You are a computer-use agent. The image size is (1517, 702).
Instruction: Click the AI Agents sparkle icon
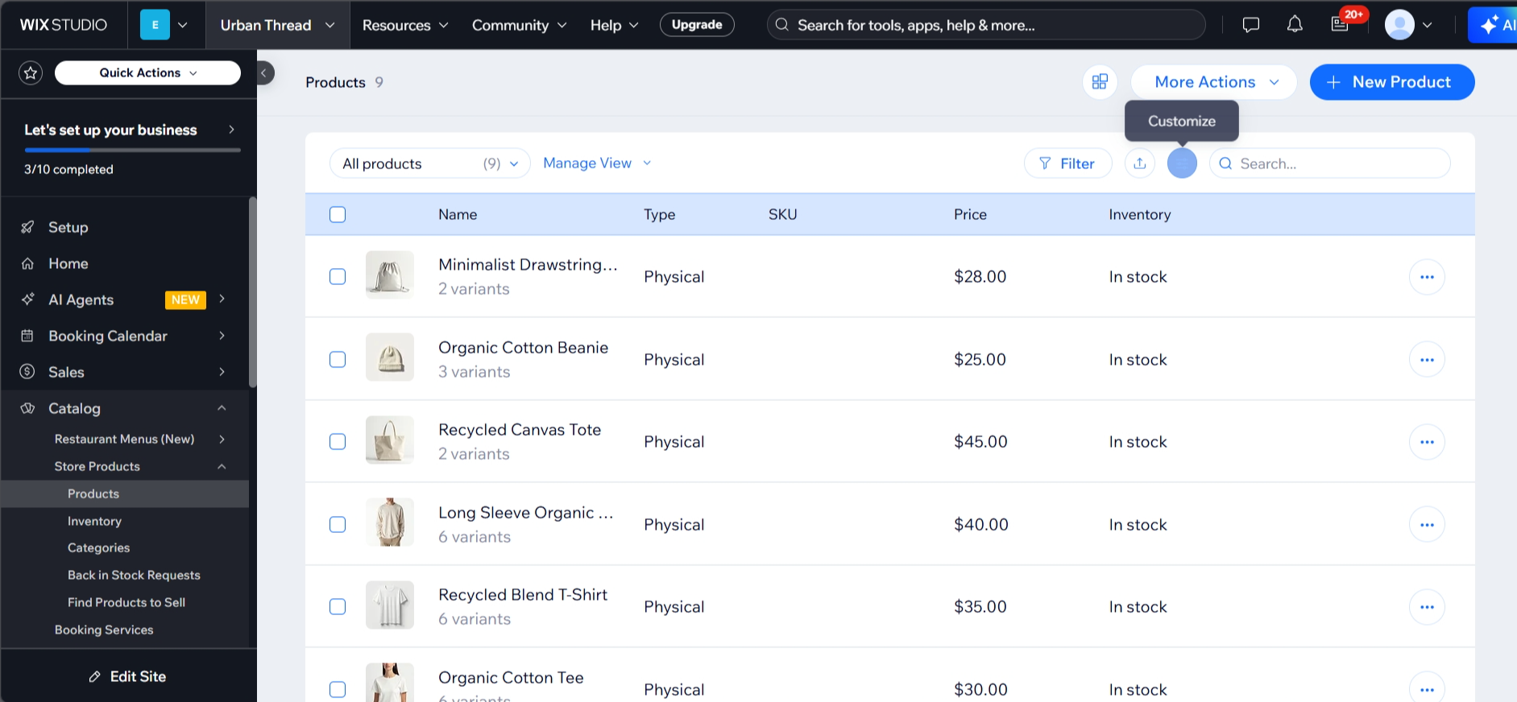(x=27, y=299)
